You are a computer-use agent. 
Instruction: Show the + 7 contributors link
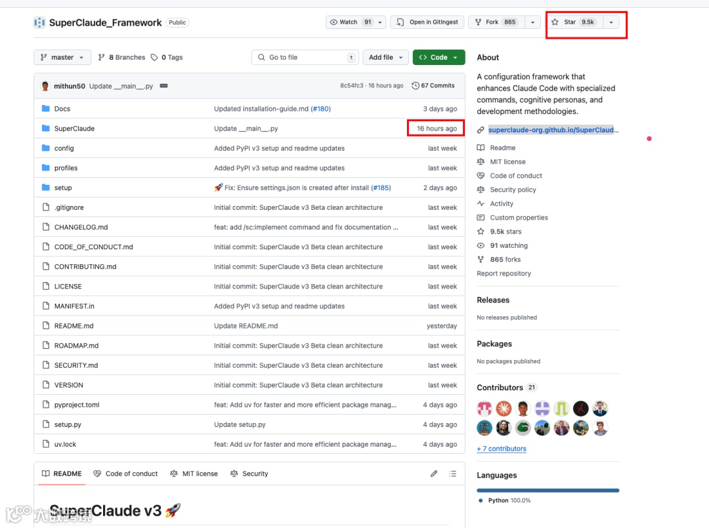(x=502, y=449)
